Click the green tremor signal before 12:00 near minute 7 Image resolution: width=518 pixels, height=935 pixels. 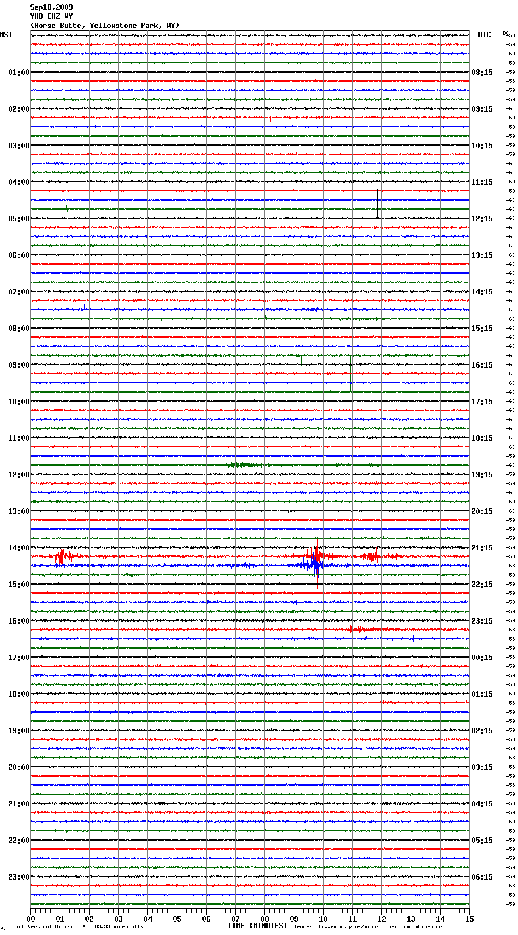point(244,465)
